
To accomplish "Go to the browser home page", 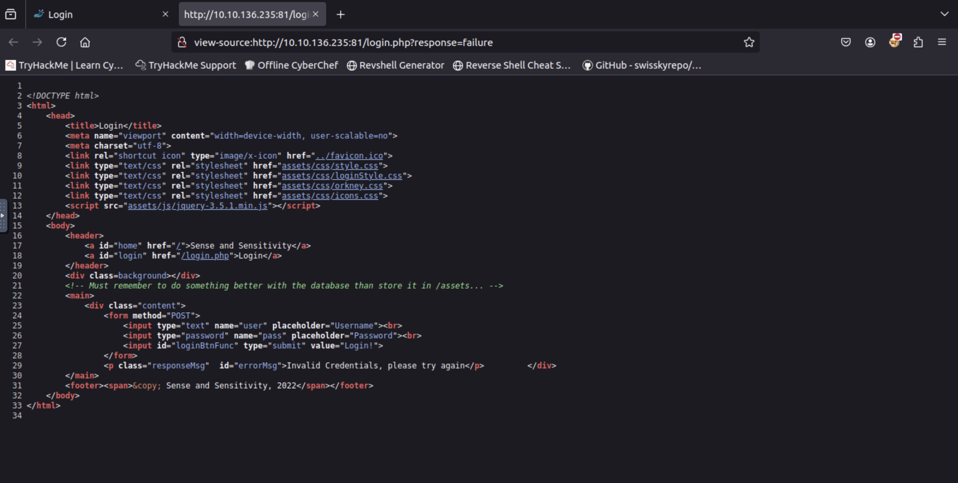I will [85, 42].
